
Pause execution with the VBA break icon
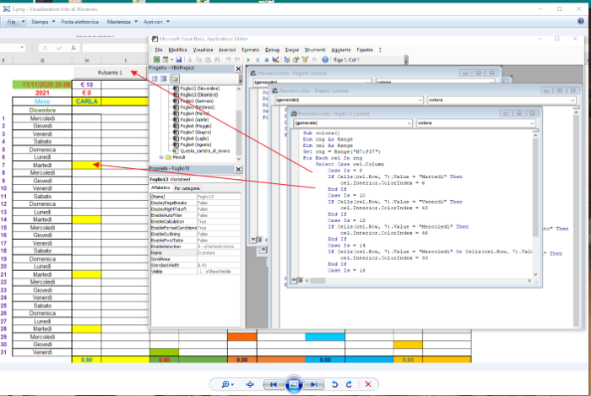tap(258, 60)
